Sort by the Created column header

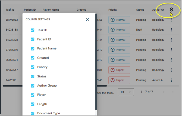pyautogui.click(x=81, y=10)
